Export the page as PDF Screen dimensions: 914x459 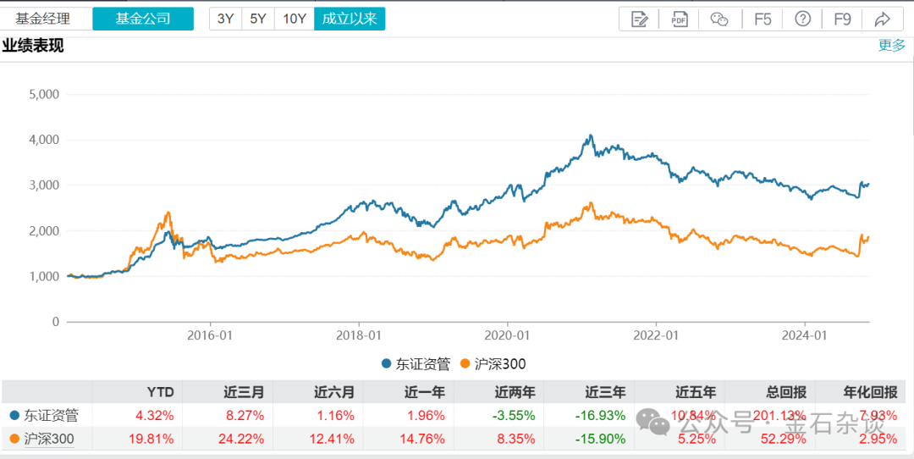pyautogui.click(x=680, y=19)
